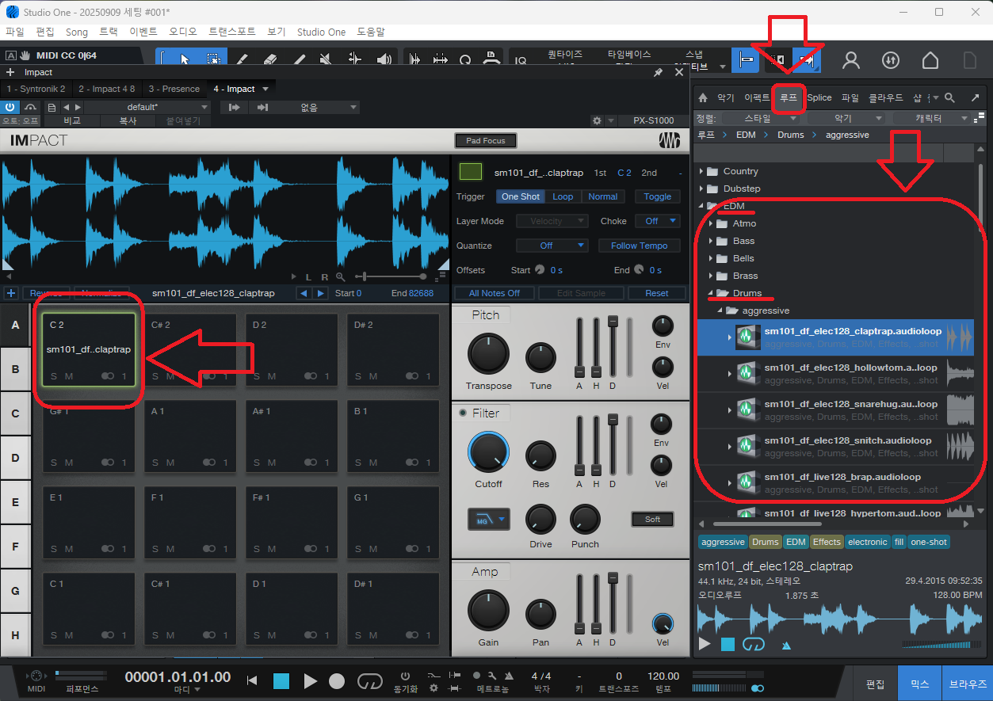Collapse the EDM folder

tap(701, 206)
